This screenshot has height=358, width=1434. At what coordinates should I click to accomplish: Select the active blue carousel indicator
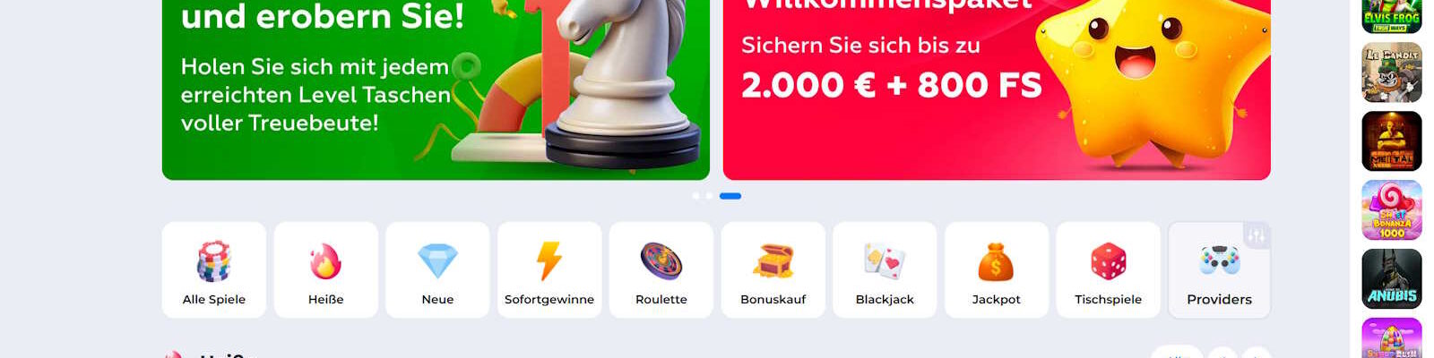(x=730, y=196)
